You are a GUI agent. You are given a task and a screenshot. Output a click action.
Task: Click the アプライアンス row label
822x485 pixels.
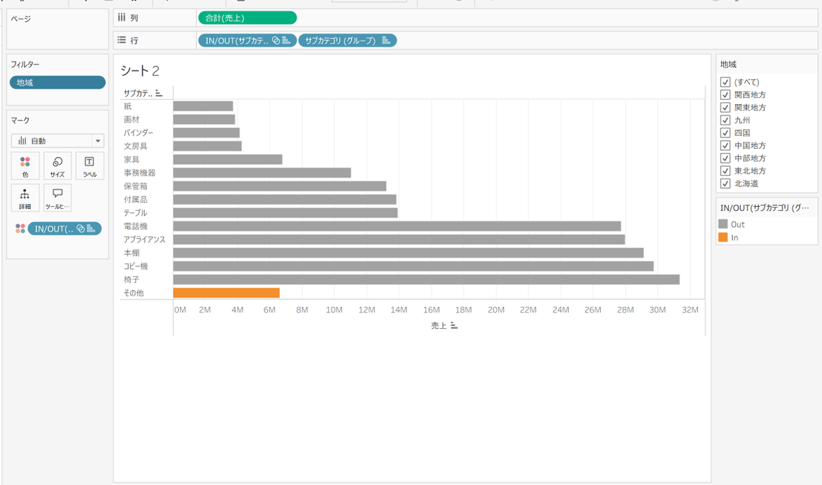point(145,239)
